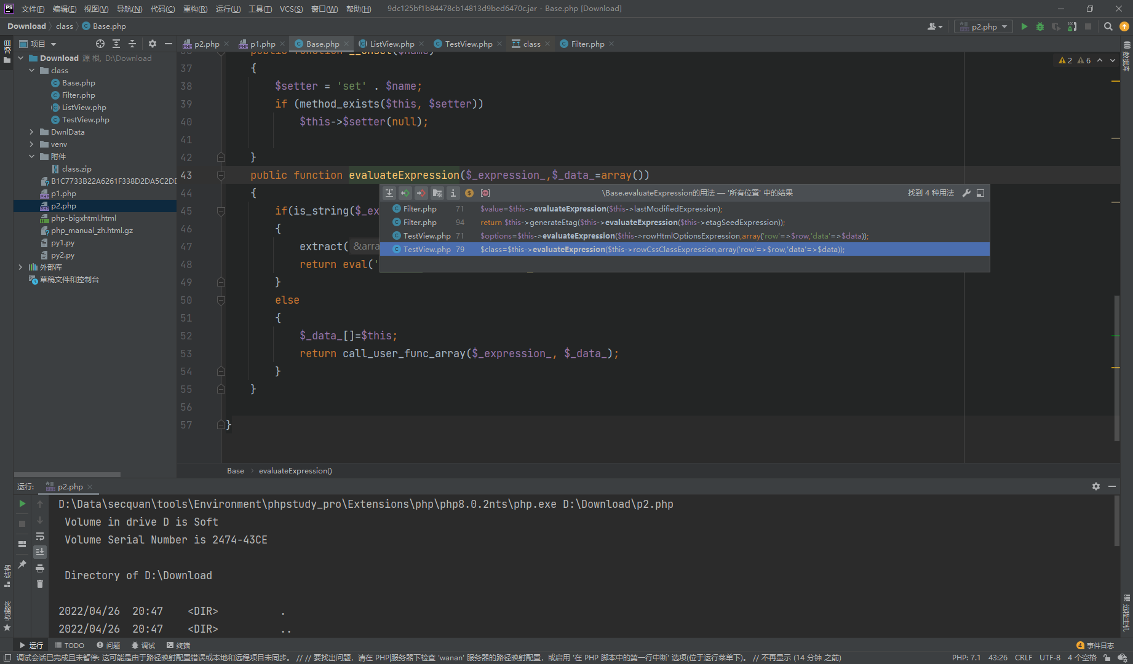Select p1.php in project tree
The width and height of the screenshot is (1133, 664).
tap(63, 193)
